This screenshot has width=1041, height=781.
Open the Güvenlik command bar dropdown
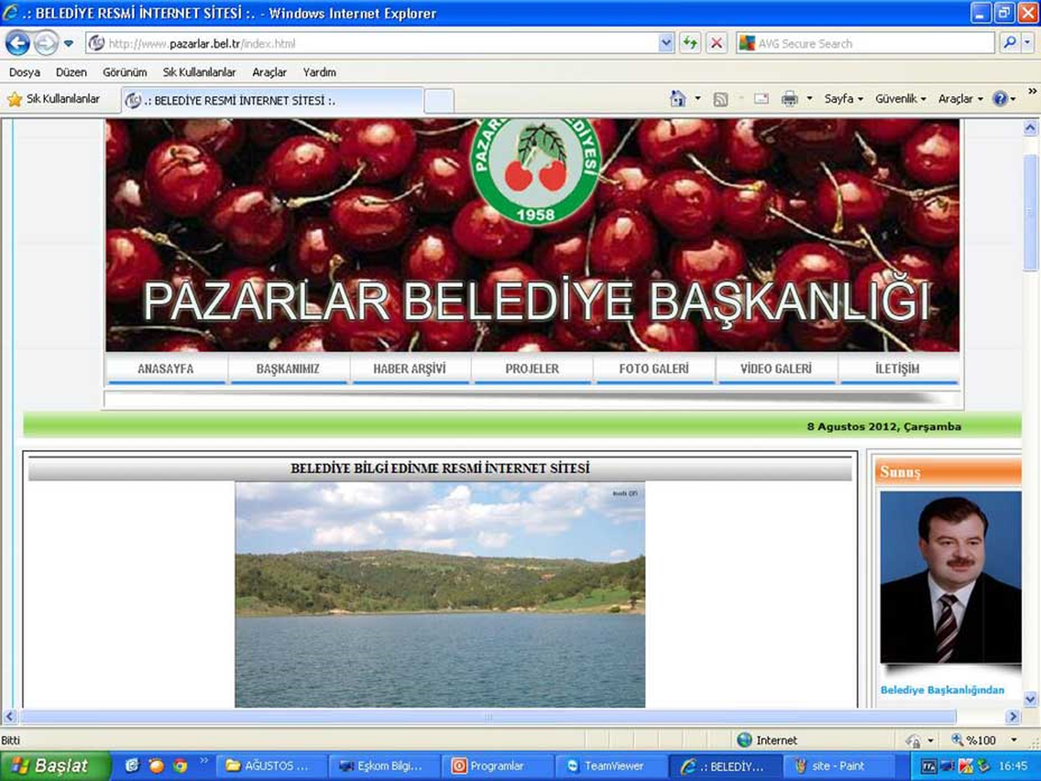pyautogui.click(x=900, y=99)
